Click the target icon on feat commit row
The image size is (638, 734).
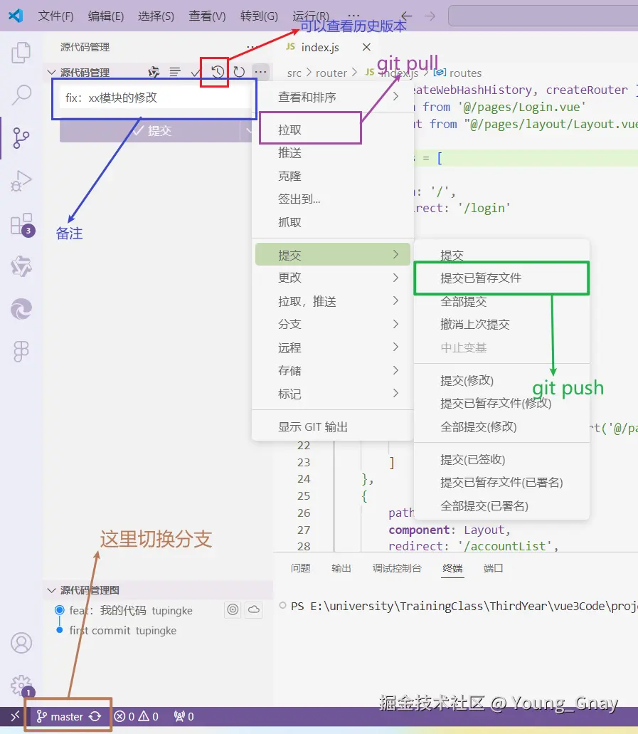233,609
